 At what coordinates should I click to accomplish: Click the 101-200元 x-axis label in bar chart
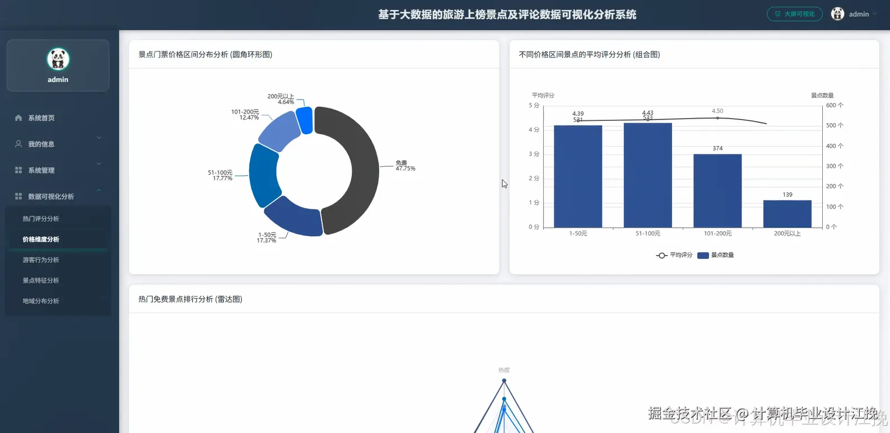[x=717, y=234]
